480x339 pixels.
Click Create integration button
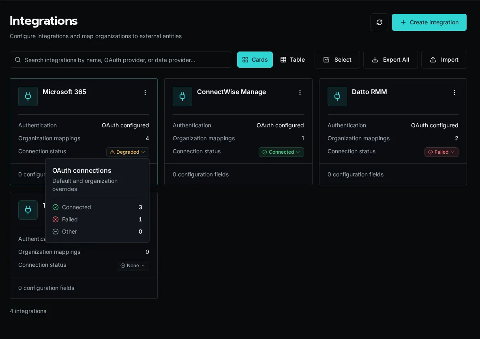(x=429, y=22)
